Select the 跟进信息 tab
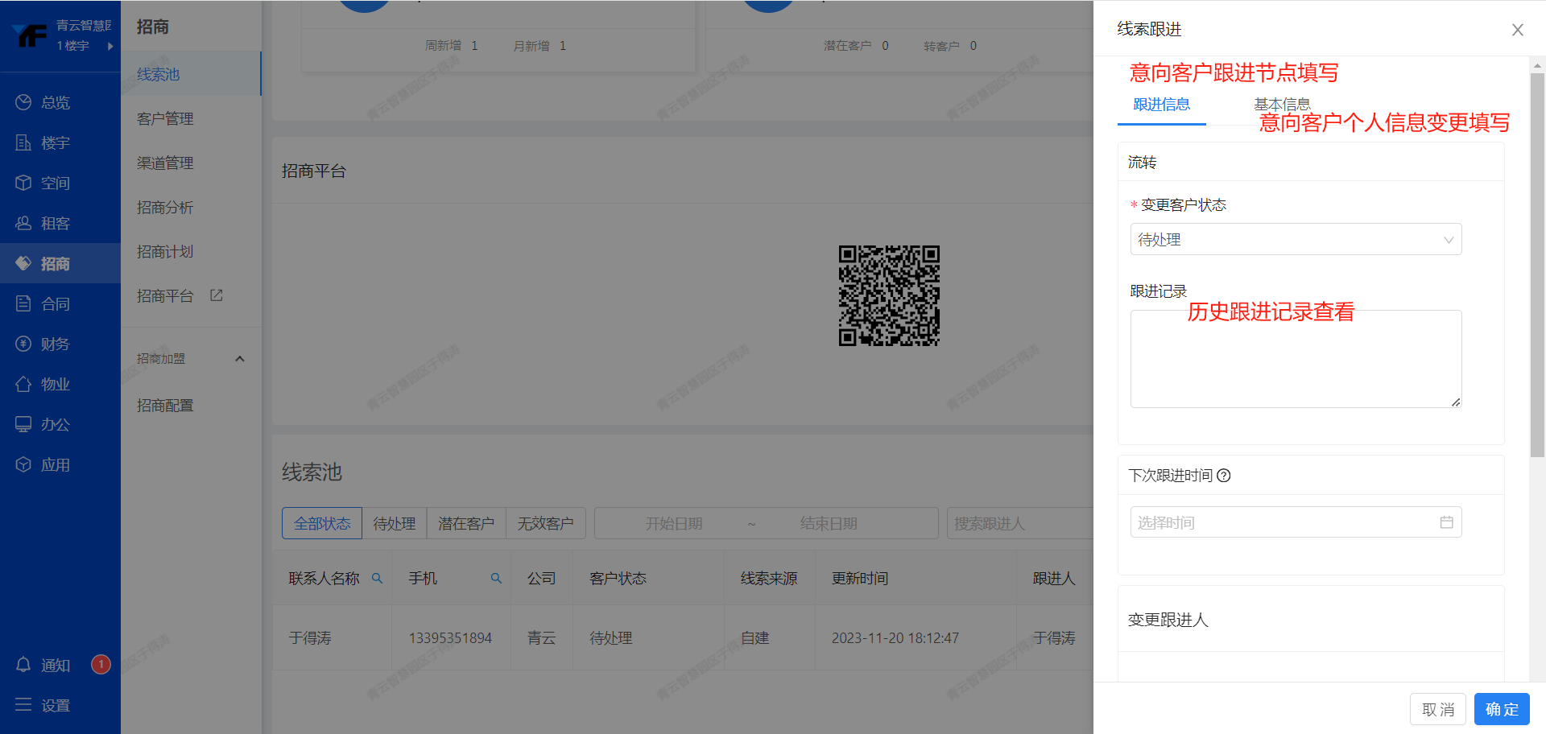This screenshot has width=1546, height=734. pos(1161,105)
